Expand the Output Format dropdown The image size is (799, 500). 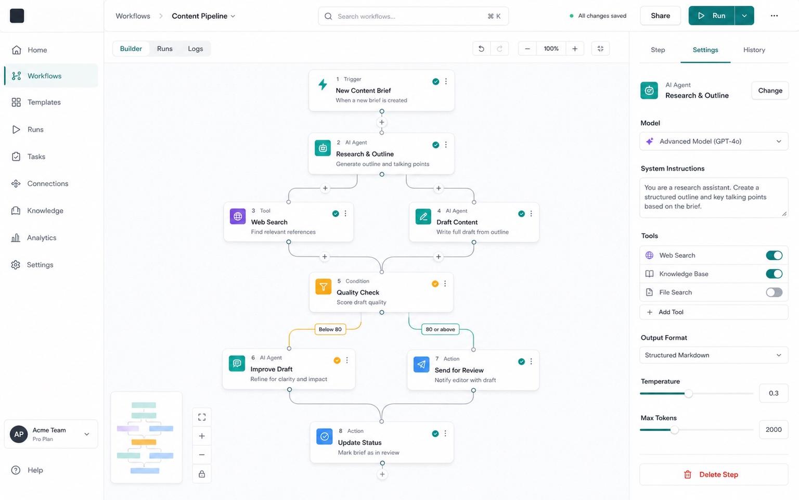tap(714, 355)
